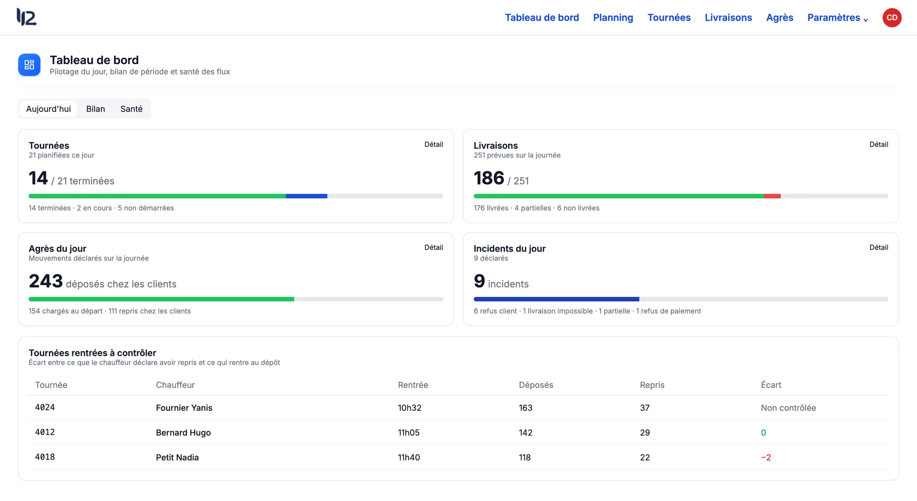Expand the Paramètres dropdown menu
Viewport: 917px width, 501px height.
tap(838, 17)
